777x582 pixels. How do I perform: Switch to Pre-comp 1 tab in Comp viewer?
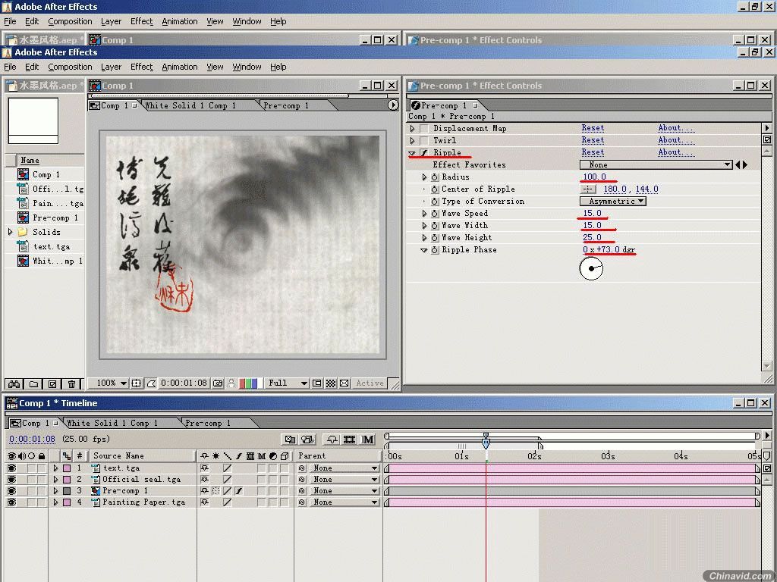point(286,105)
